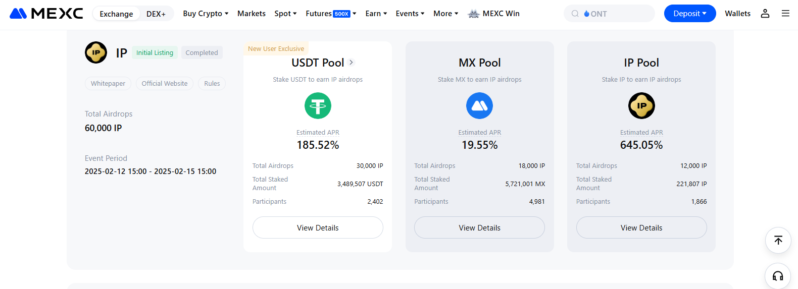Viewport: 798px width, 289px height.
Task: Click the Completed status tag
Action: (x=202, y=52)
